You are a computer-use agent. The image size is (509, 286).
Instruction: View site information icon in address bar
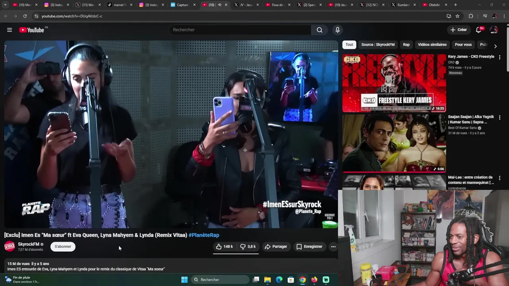pyautogui.click(x=36, y=16)
